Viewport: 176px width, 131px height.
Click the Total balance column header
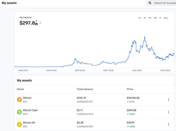tap(85, 89)
